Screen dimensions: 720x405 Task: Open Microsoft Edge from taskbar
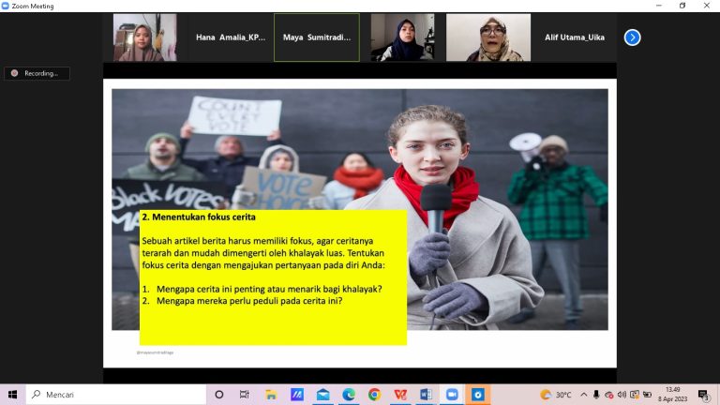click(349, 395)
